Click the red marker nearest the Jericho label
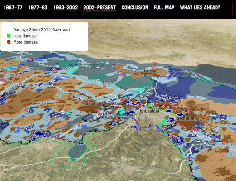236x181 pixels. 153,67
